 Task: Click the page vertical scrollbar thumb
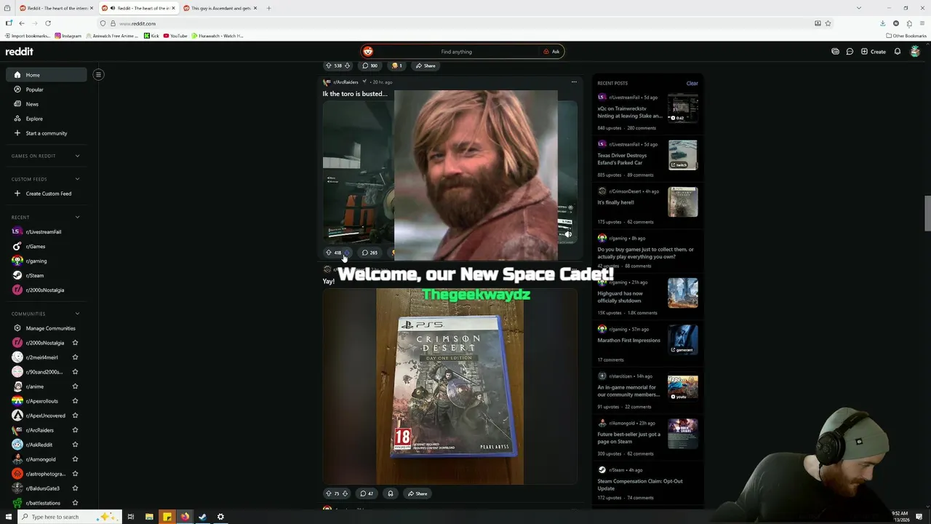(927, 213)
